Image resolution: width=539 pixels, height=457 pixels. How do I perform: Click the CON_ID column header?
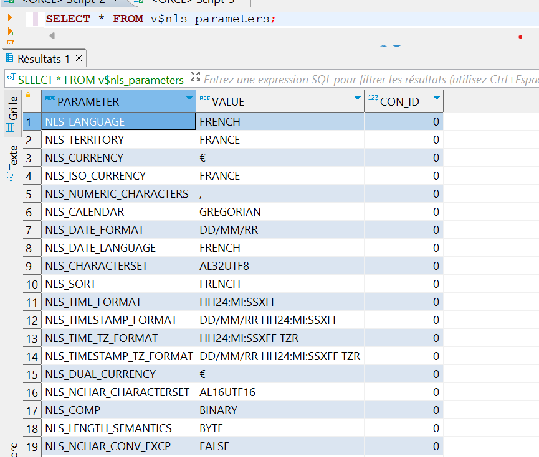click(399, 101)
